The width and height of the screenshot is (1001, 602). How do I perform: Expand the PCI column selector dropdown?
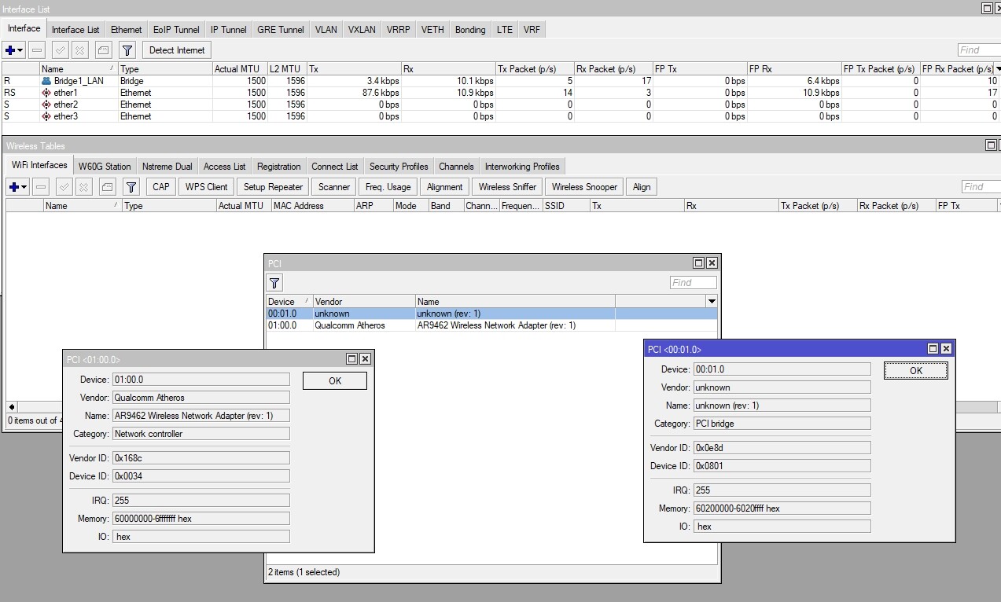712,302
